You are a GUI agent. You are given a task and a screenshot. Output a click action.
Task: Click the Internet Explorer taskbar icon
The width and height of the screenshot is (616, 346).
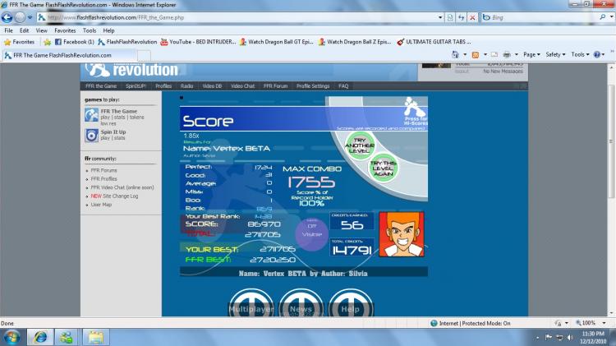click(x=40, y=337)
